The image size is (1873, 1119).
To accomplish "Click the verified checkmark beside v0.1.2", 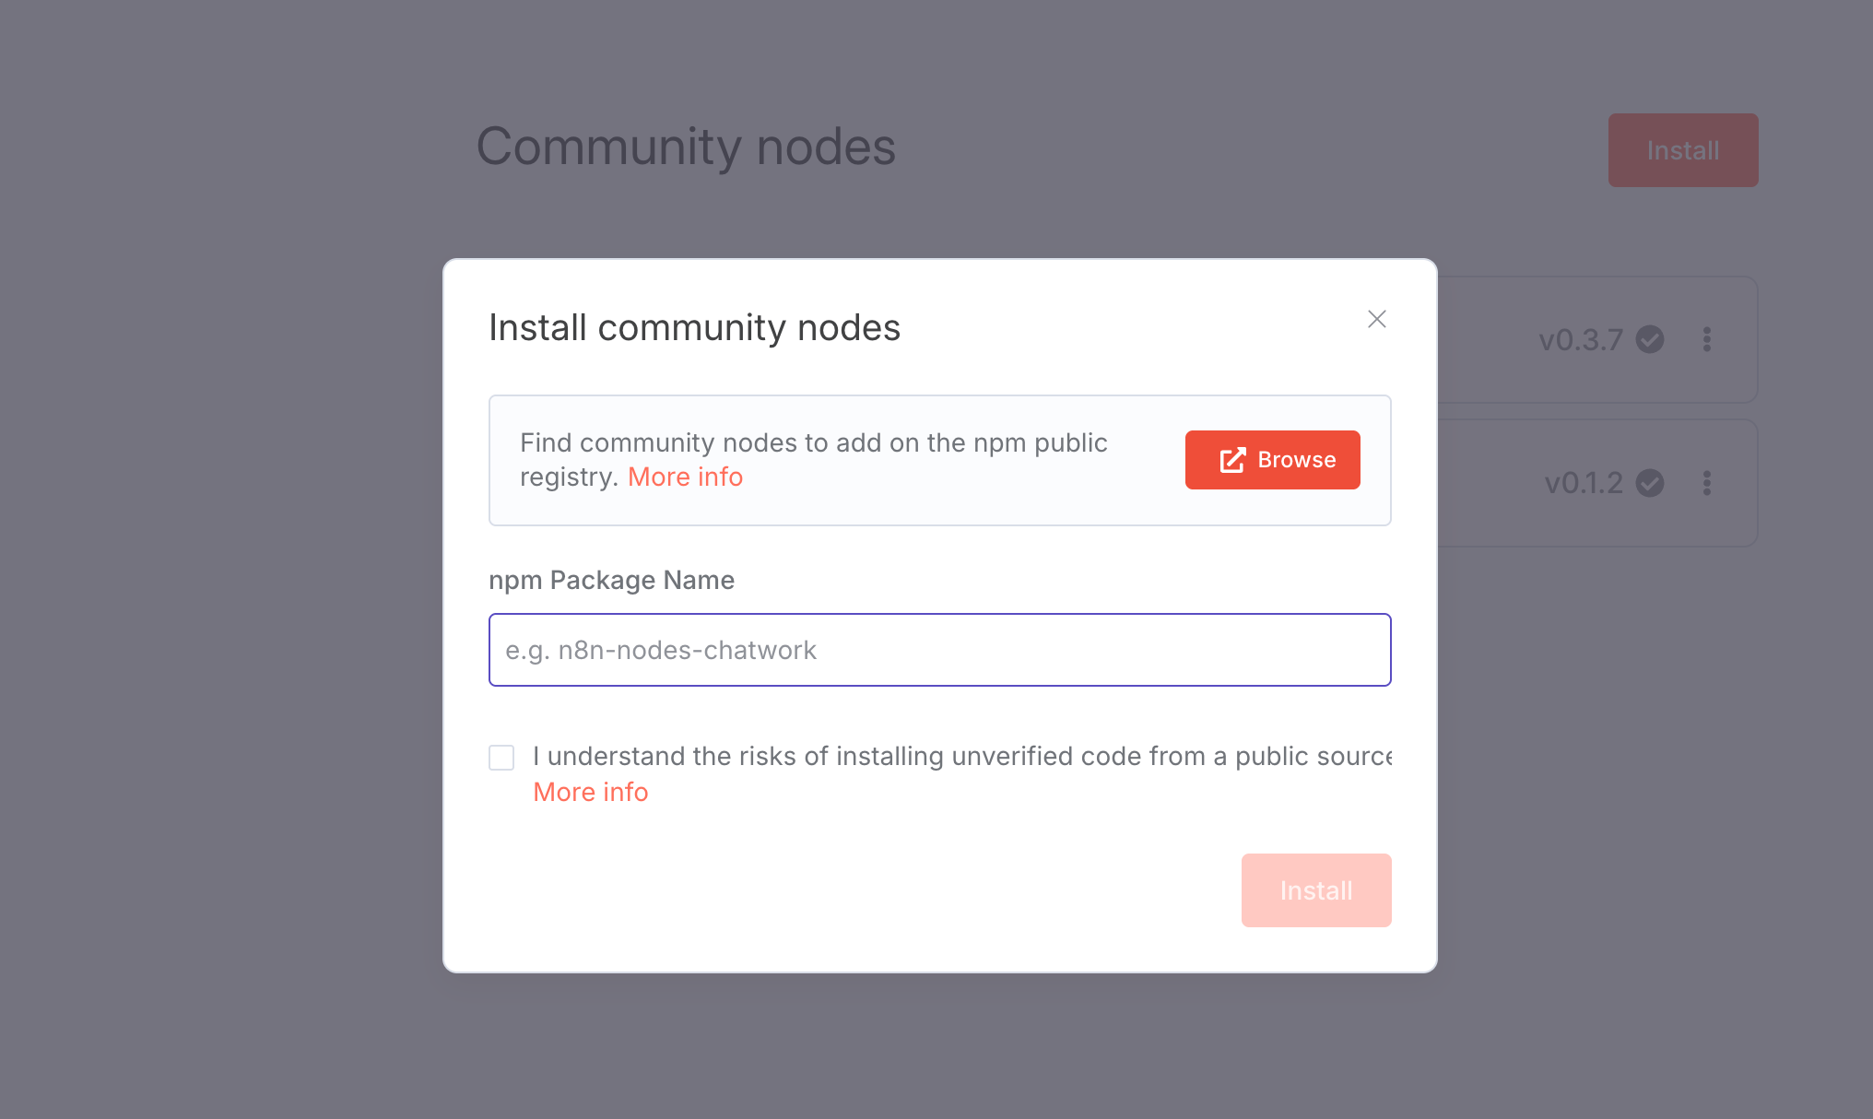I will tap(1650, 483).
